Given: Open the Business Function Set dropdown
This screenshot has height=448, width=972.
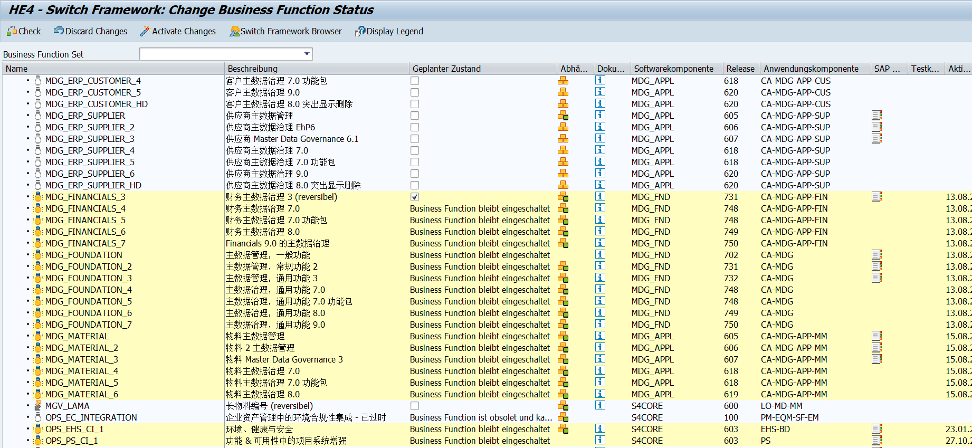Looking at the screenshot, I should (x=307, y=54).
